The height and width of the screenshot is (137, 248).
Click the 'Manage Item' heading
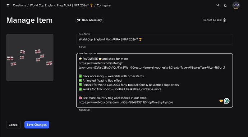(x=29, y=20)
